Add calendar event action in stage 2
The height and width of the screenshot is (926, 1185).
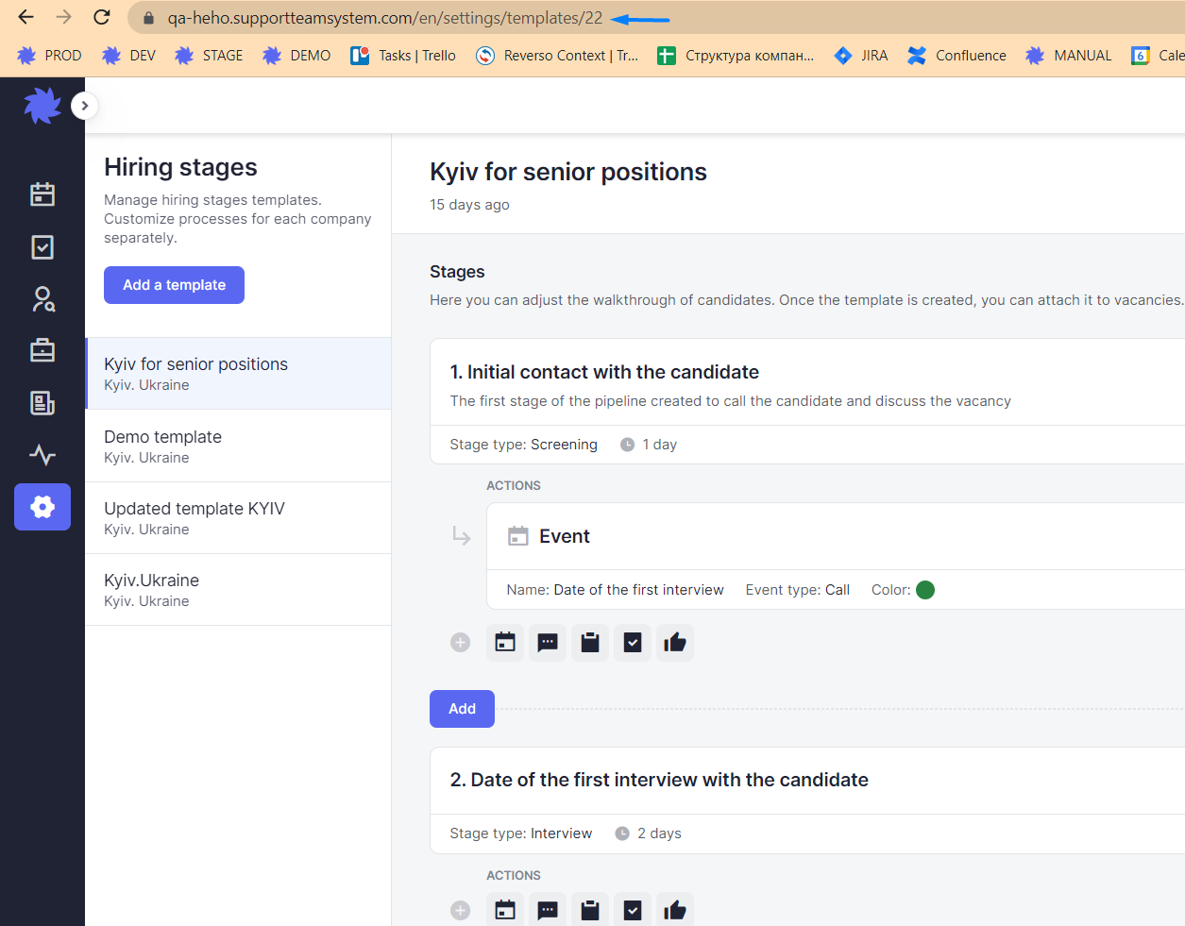[505, 910]
